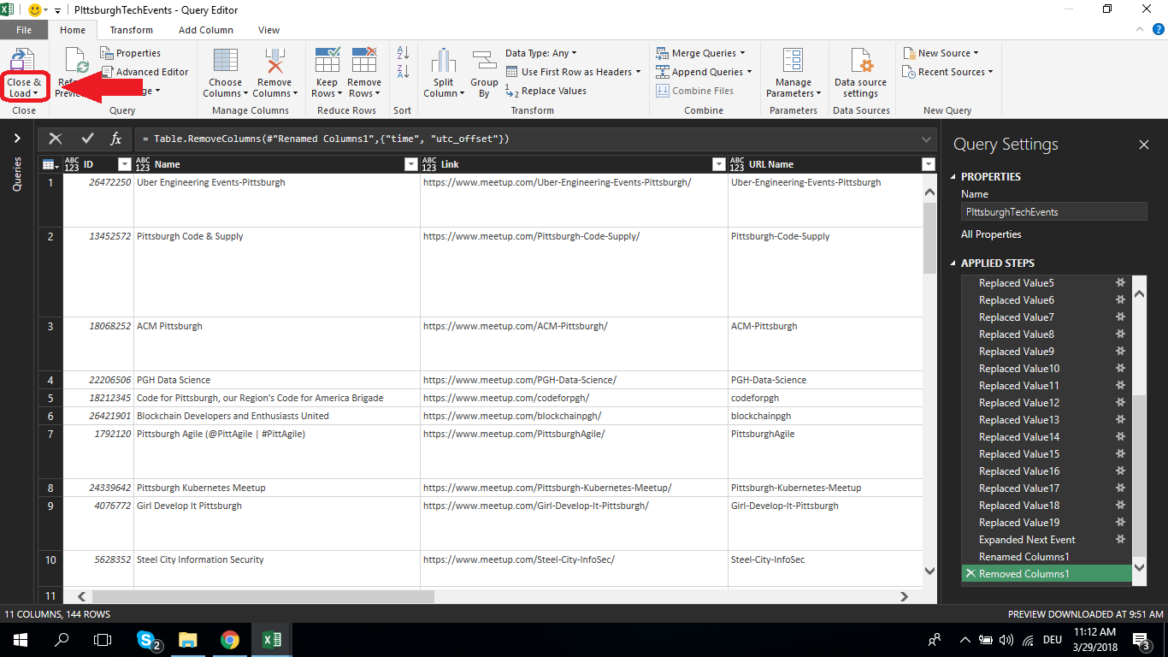Open the filter dropdown for Name column
This screenshot has width=1168, height=657.
pyautogui.click(x=410, y=164)
